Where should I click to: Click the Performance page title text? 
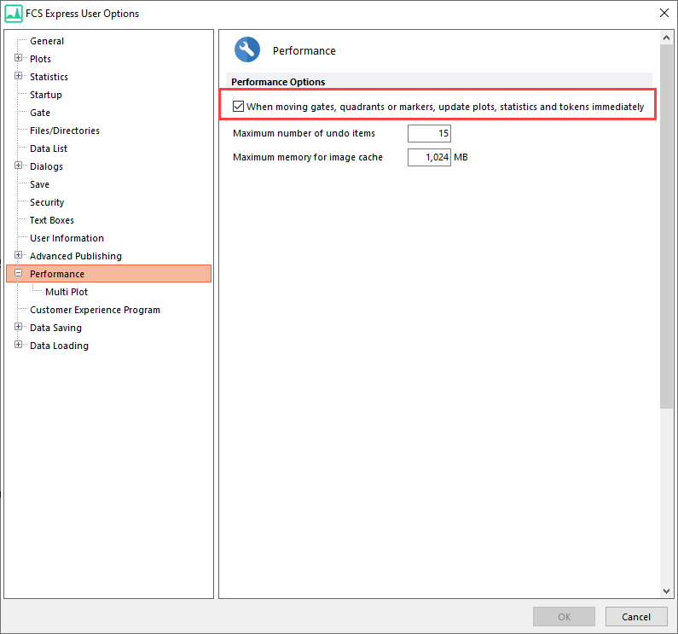point(304,51)
